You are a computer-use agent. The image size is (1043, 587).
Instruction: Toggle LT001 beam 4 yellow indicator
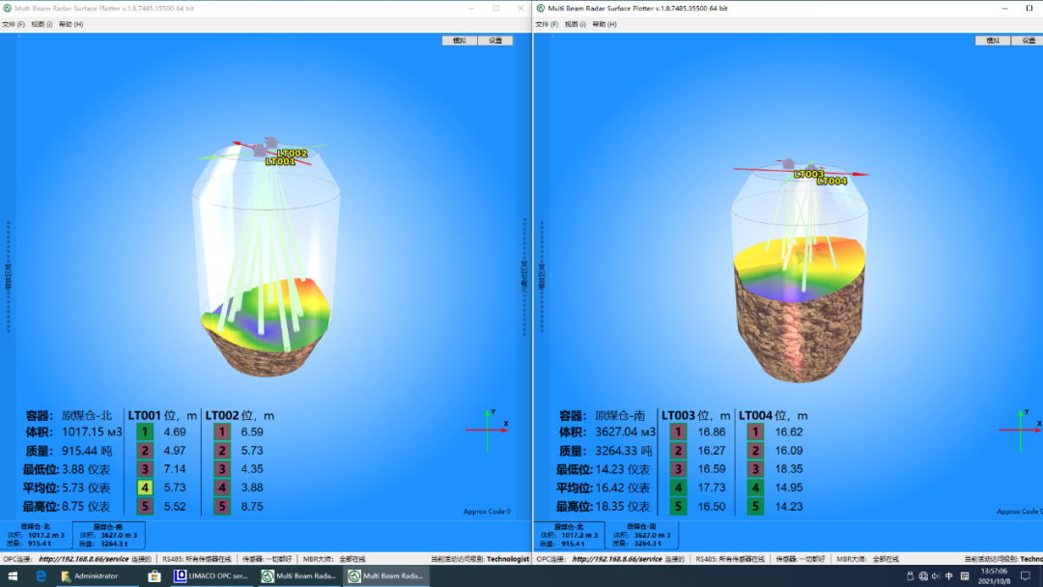coord(145,488)
